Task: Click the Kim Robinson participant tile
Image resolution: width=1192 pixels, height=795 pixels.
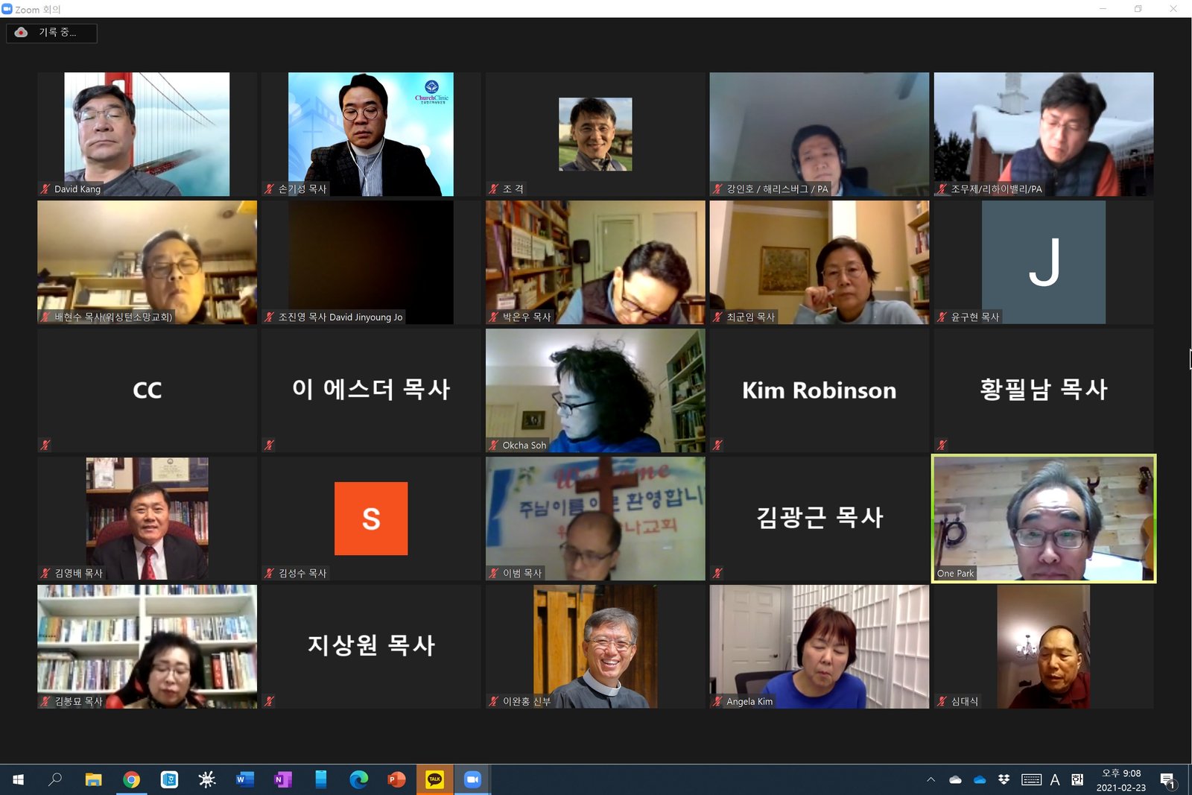Action: click(x=819, y=390)
